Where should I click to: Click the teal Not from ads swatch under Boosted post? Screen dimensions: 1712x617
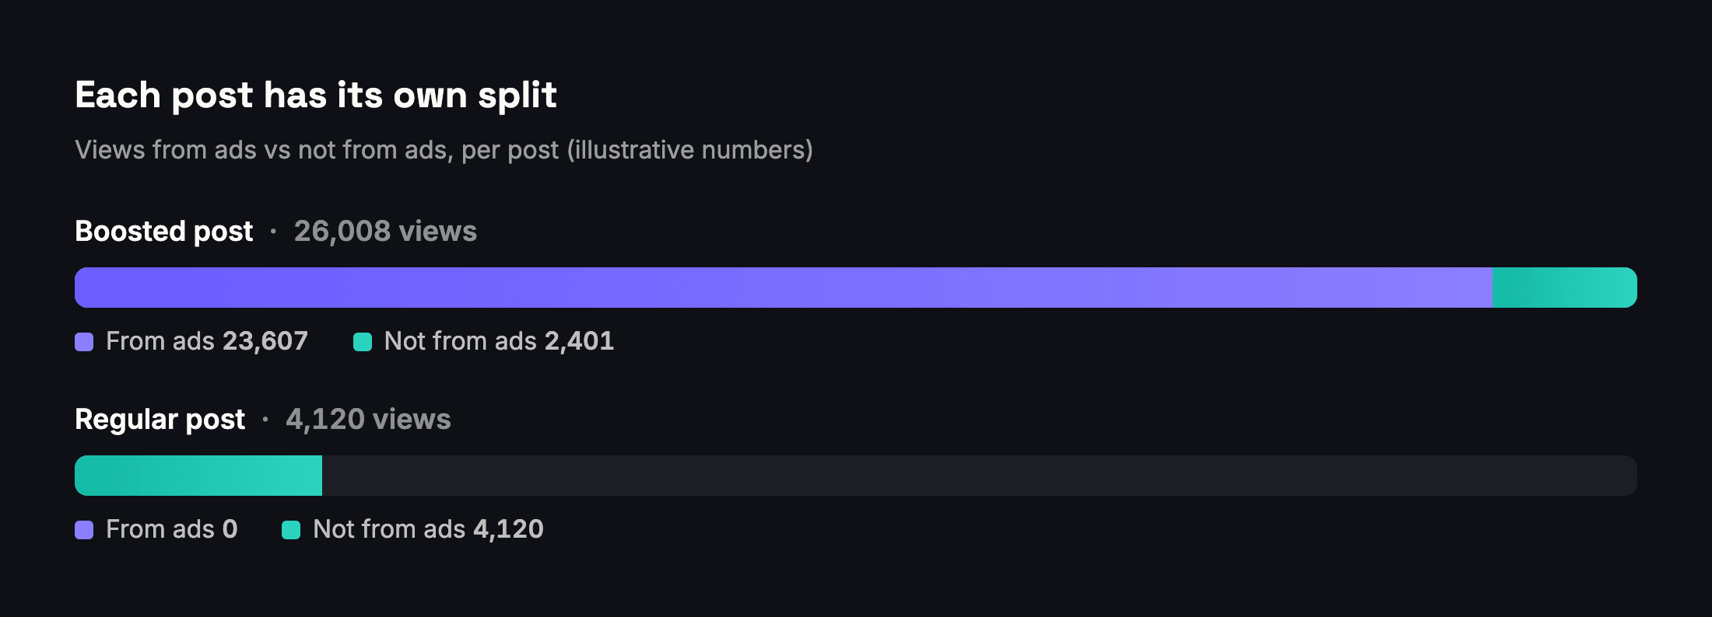click(363, 342)
